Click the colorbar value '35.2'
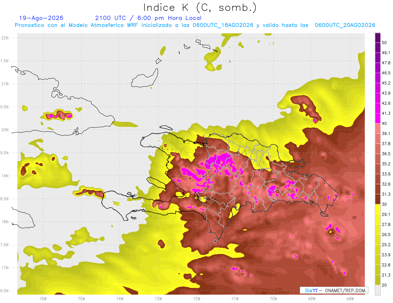 point(386,164)
